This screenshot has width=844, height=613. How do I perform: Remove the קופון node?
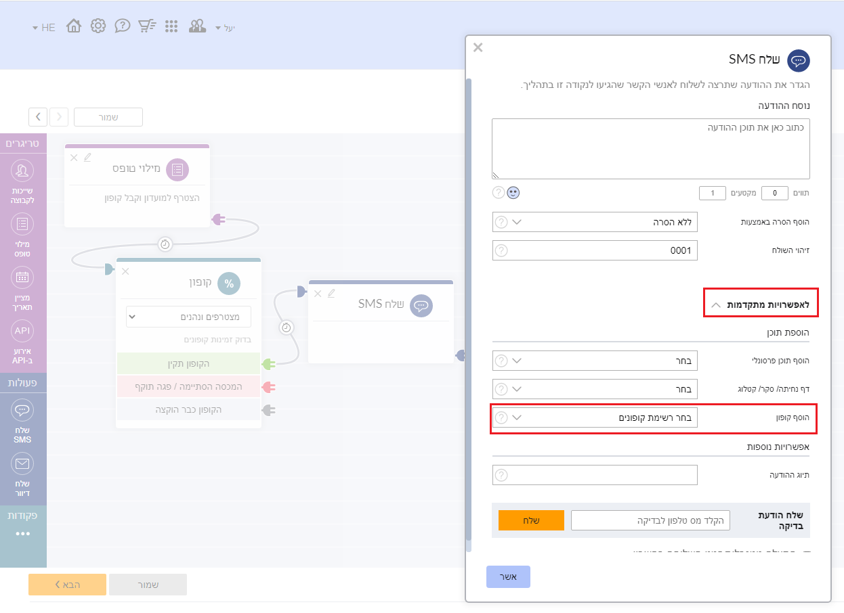(125, 271)
